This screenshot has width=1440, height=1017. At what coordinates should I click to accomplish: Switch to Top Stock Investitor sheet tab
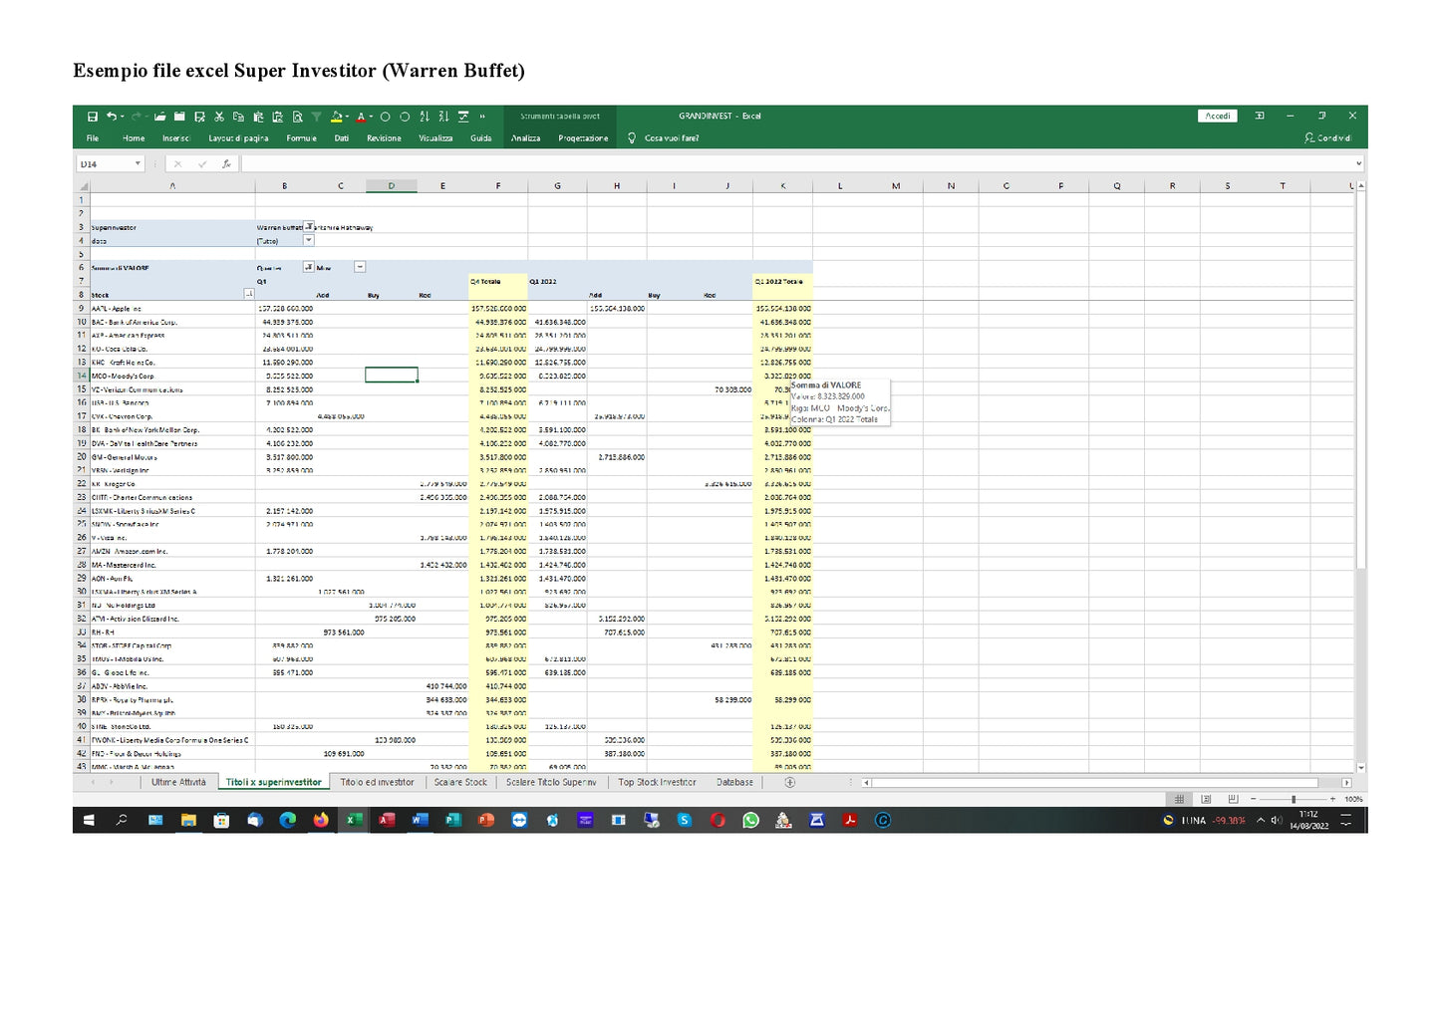click(657, 782)
